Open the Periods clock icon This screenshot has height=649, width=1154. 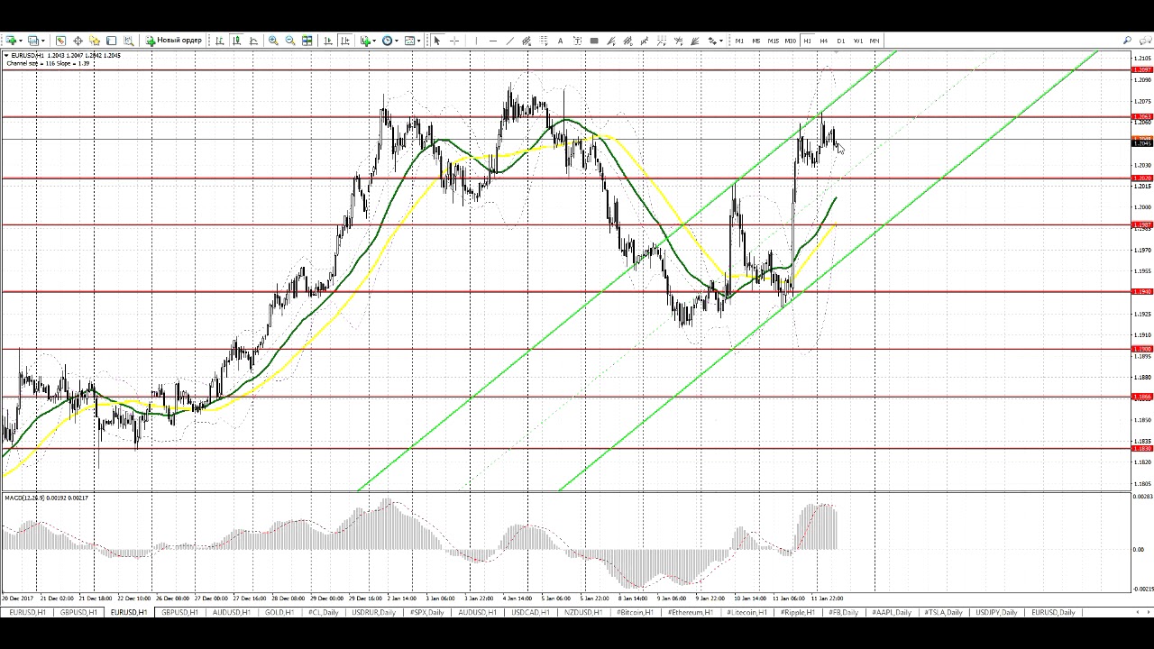click(x=387, y=41)
